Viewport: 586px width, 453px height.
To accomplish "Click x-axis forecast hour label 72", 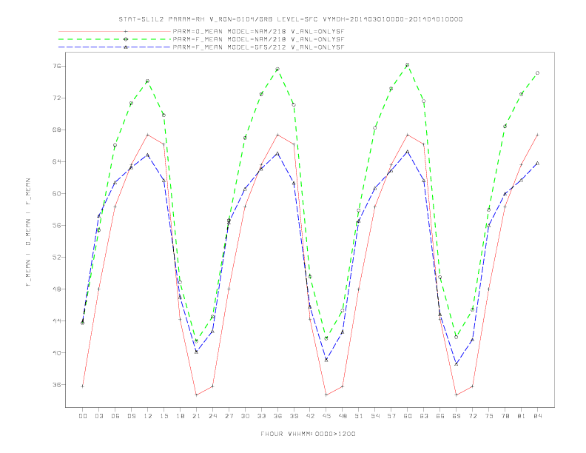I will point(472,416).
